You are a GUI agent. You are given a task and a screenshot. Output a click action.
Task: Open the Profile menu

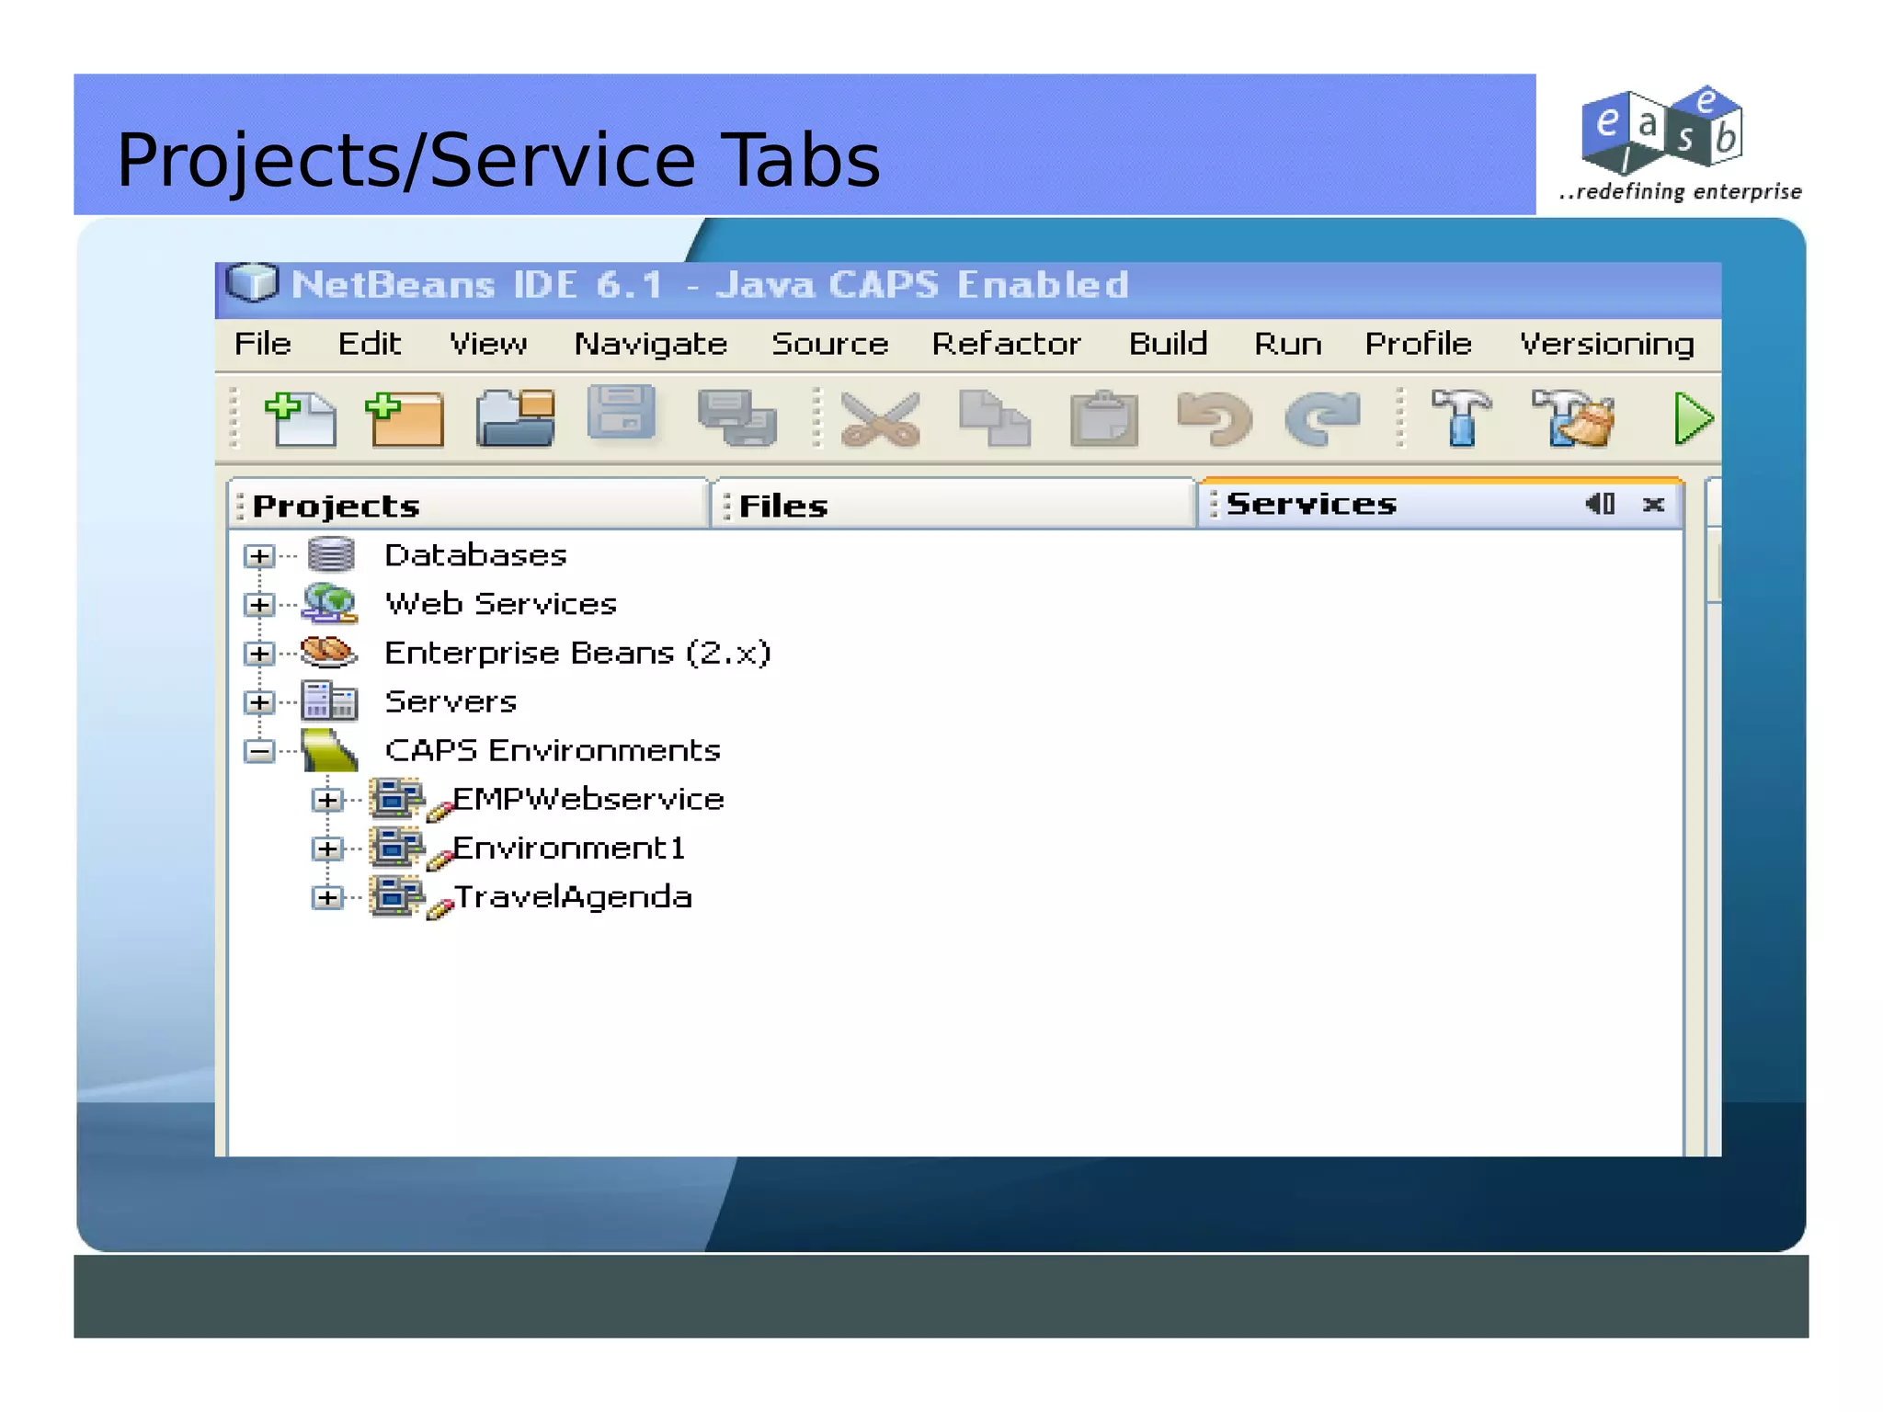(1419, 344)
